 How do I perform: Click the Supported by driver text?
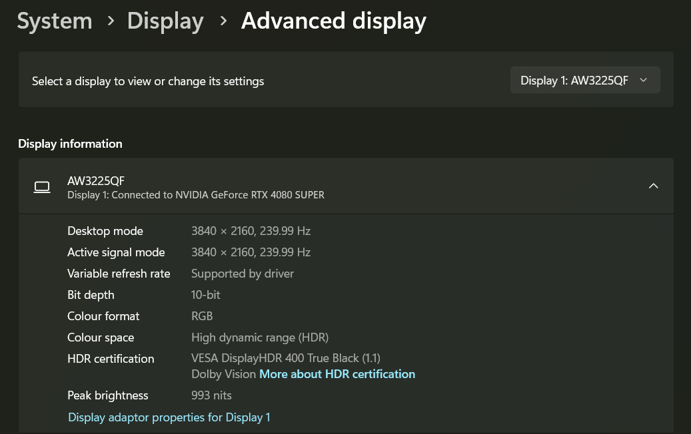(243, 274)
